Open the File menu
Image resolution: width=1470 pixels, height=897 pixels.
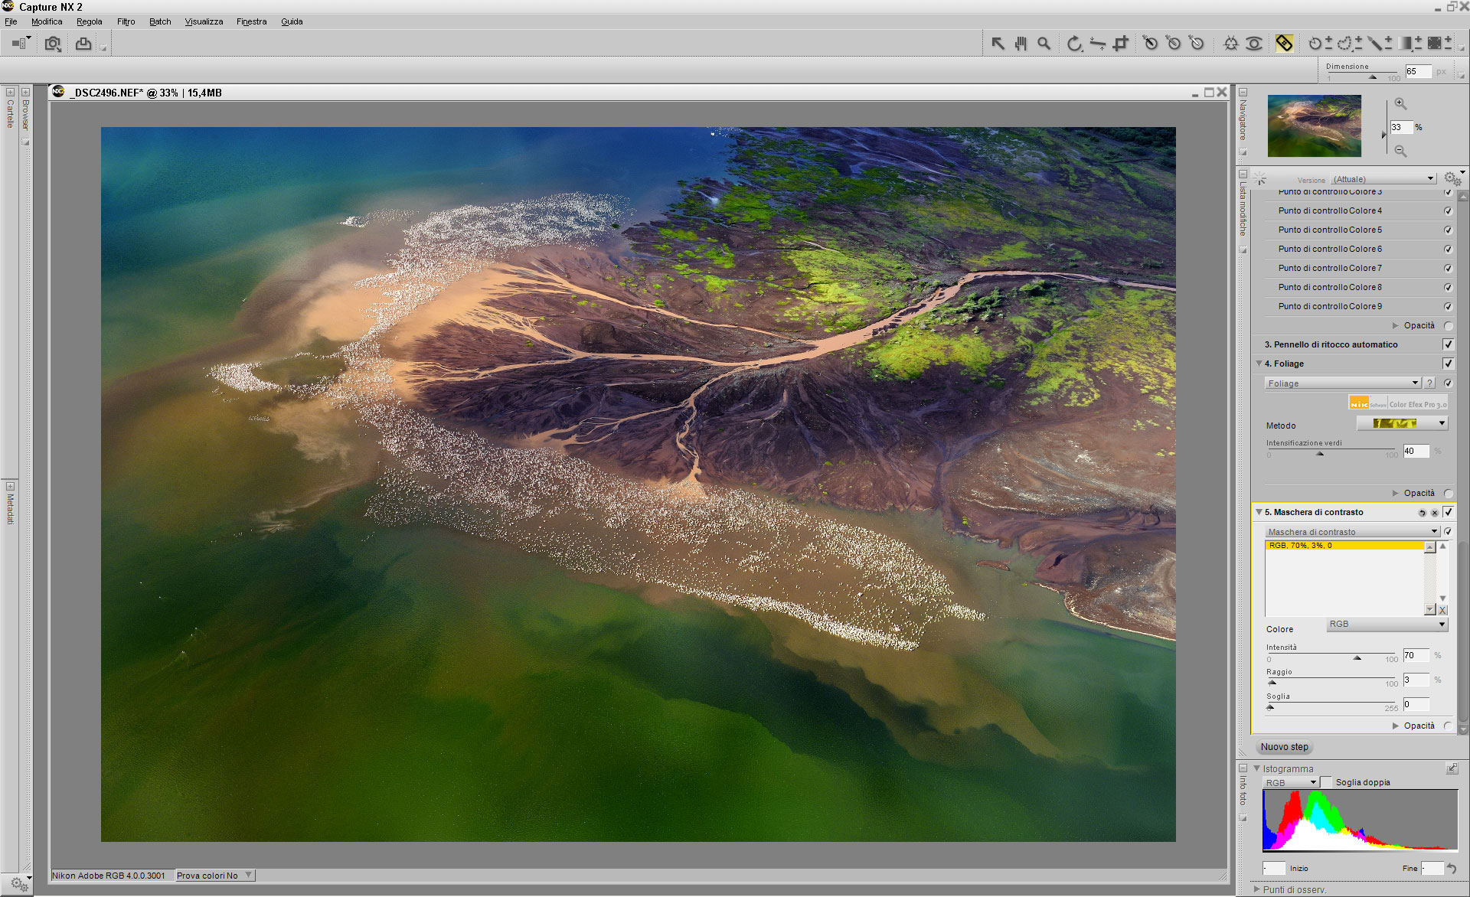click(11, 21)
